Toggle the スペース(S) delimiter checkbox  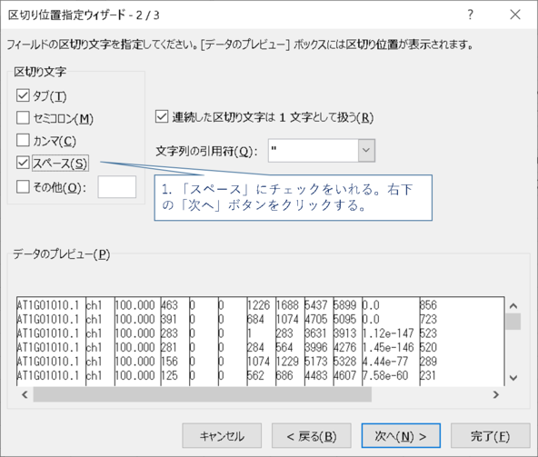click(23, 163)
